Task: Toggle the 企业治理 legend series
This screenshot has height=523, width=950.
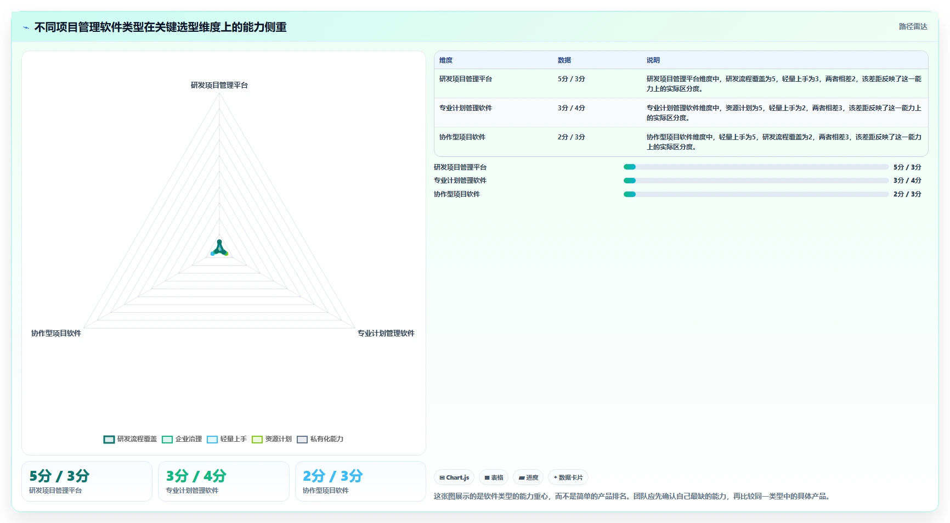Action: (182, 439)
